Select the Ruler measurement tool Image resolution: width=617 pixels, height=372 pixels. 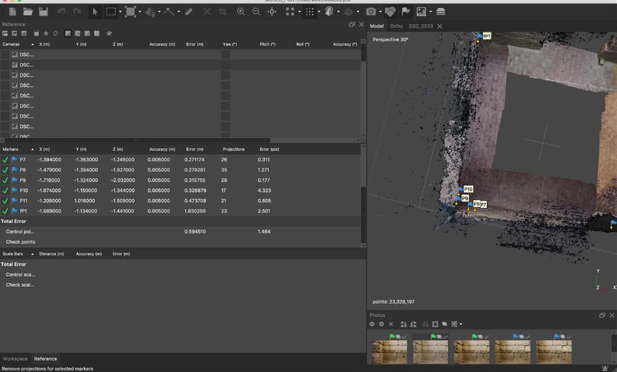point(189,12)
